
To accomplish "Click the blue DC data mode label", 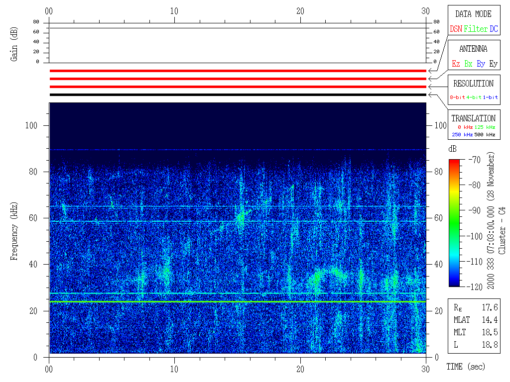I will click(x=494, y=29).
